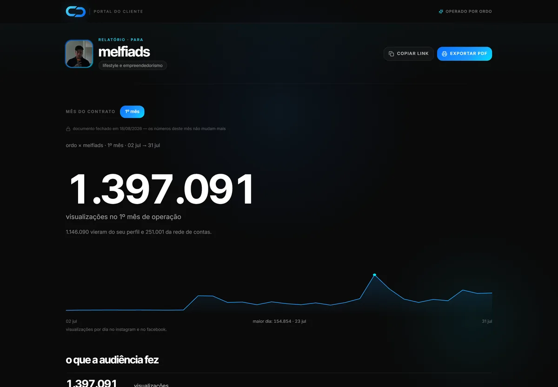This screenshot has width=558, height=387.
Task: Click the 'maior dia: 154.854 · 23 jul' label
Action: pos(279,321)
